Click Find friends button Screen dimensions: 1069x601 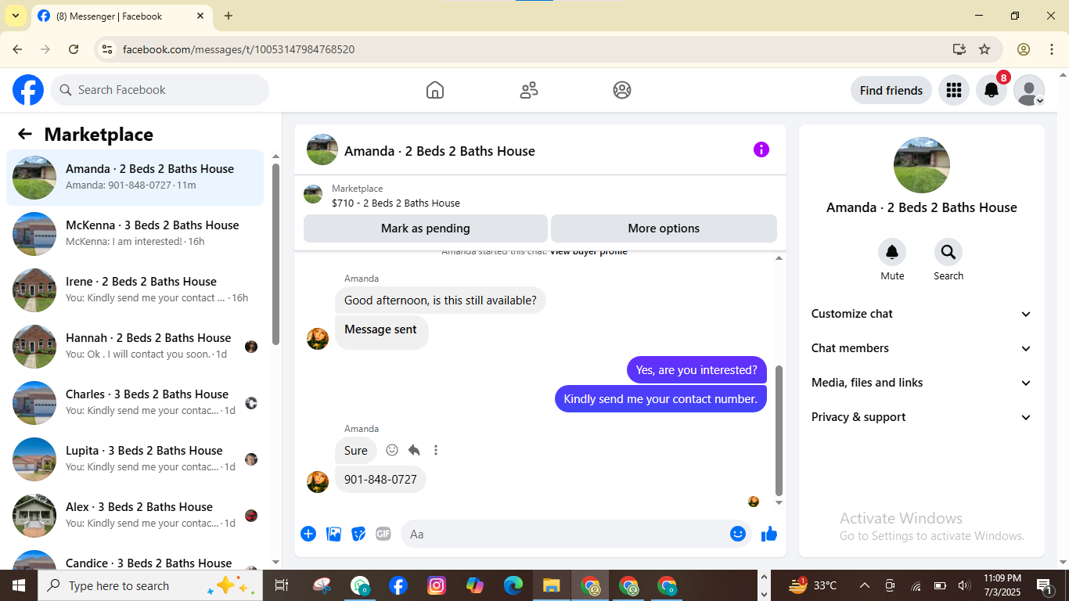coord(891,90)
